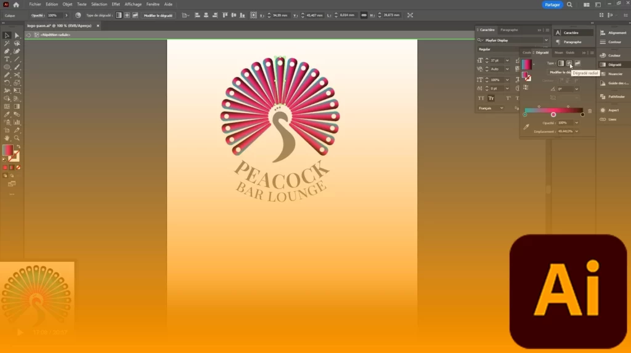The height and width of the screenshot is (353, 631).
Task: Swap fill and stroke colors
Action: click(18, 147)
